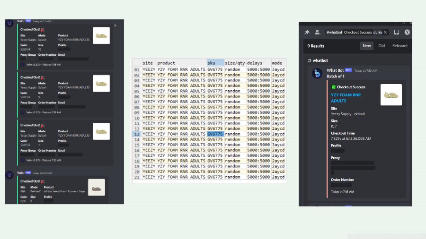Select row number 01 in the task table
The width and height of the screenshot is (426, 239).
point(137,69)
